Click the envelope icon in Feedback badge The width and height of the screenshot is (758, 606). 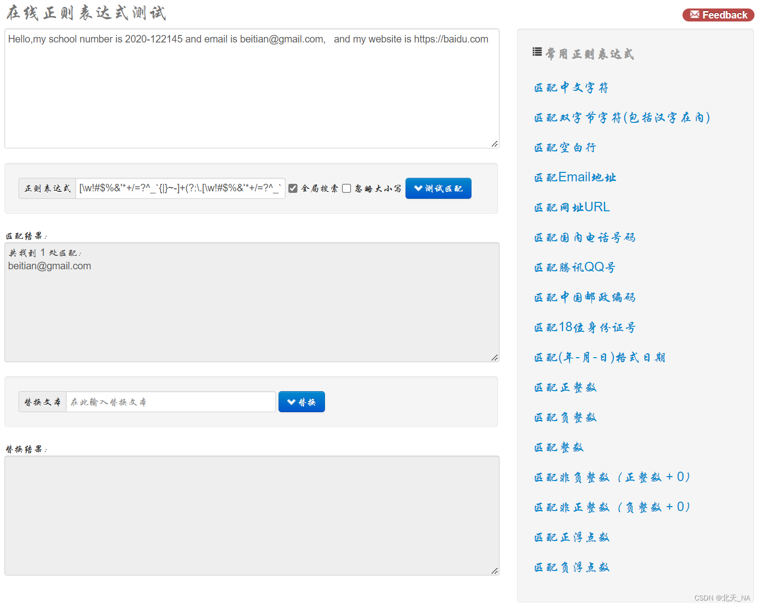(x=694, y=14)
